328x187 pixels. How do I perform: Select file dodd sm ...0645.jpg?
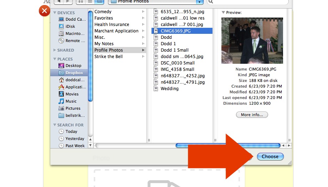coord(182,57)
